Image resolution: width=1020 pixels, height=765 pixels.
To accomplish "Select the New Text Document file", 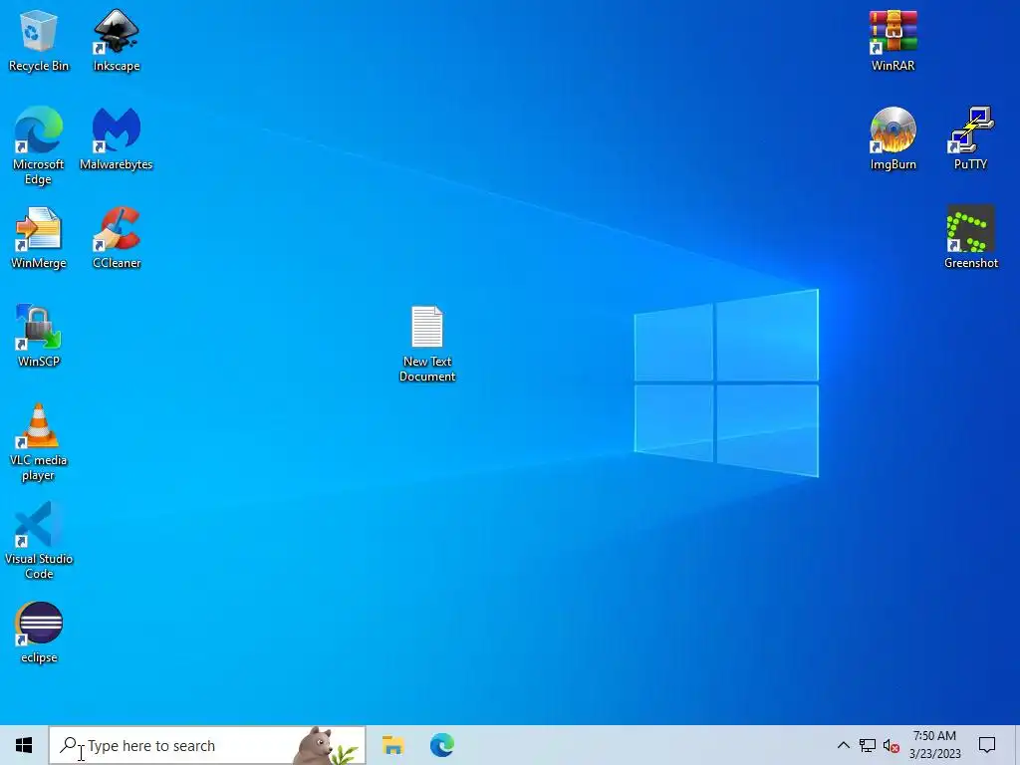I will 427,344.
